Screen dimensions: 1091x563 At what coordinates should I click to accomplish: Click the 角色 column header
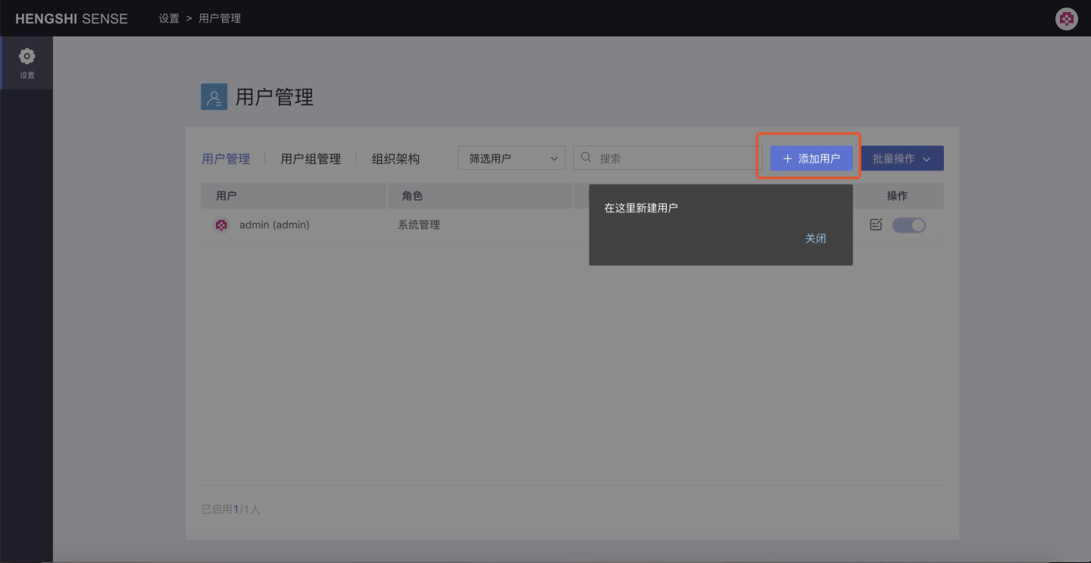(x=412, y=196)
